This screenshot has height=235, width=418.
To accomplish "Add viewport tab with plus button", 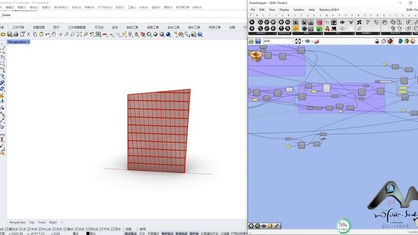I will tap(62, 222).
